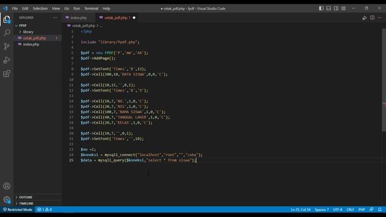
Task: Split the editor to the right
Action: (x=372, y=17)
